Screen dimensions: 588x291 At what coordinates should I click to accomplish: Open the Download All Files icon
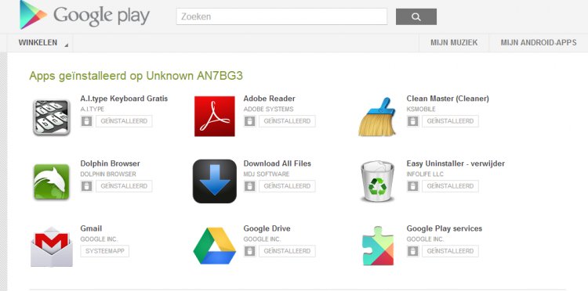pos(215,181)
